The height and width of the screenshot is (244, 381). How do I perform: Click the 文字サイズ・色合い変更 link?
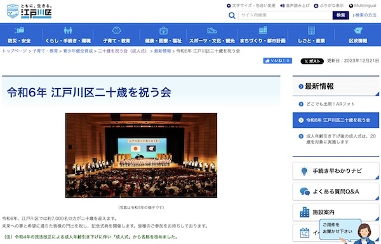(x=253, y=6)
